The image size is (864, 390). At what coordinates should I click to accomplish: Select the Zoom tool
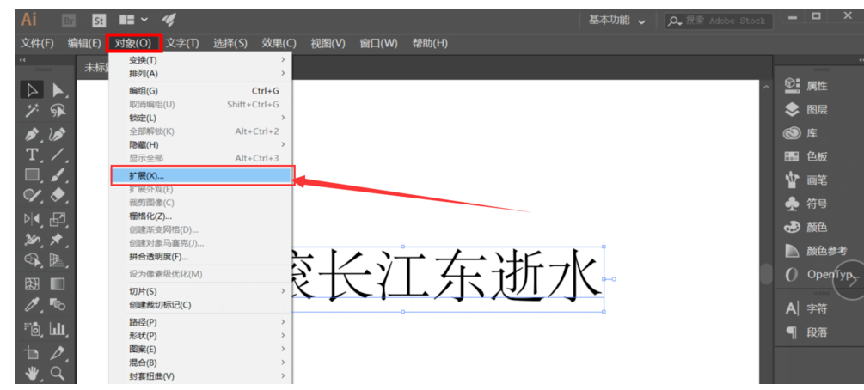pos(58,374)
